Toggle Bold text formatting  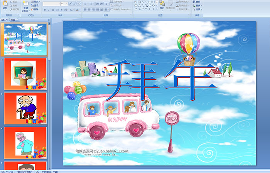(x=44, y=10)
